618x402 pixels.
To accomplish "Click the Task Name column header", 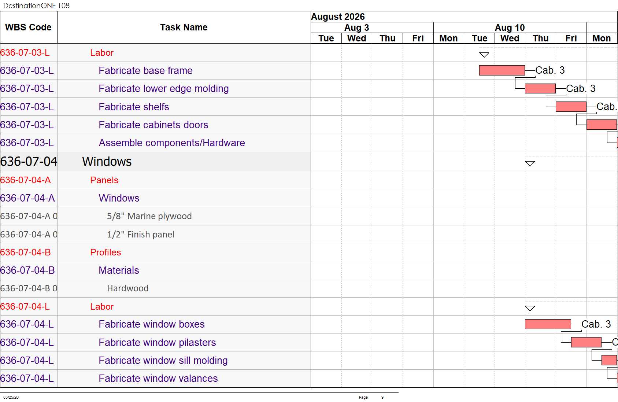I will point(184,27).
